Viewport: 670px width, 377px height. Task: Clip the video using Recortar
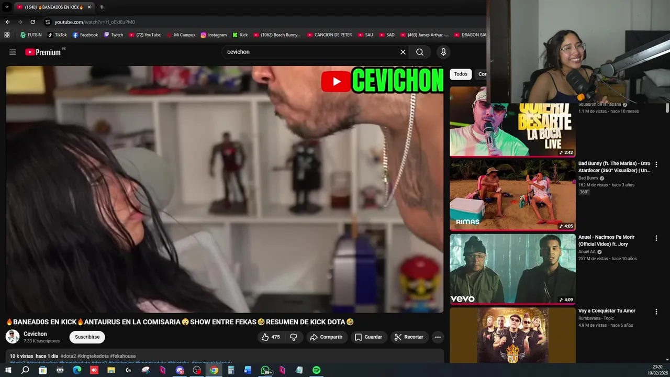coord(409,337)
